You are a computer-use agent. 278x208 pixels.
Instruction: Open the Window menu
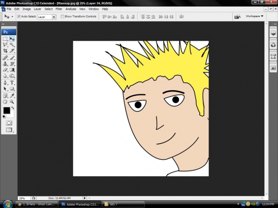click(94, 9)
